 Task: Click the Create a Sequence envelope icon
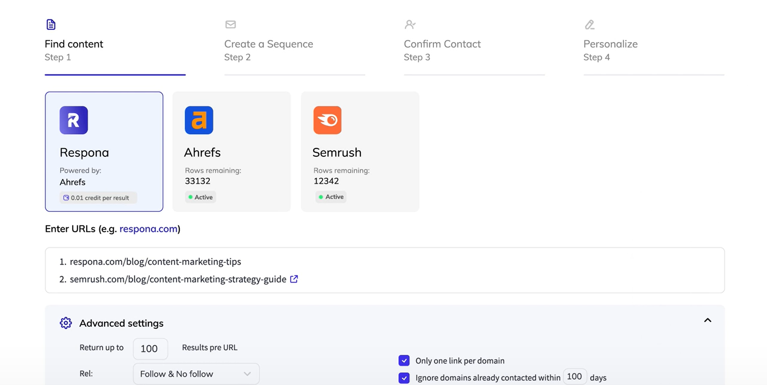(x=230, y=24)
